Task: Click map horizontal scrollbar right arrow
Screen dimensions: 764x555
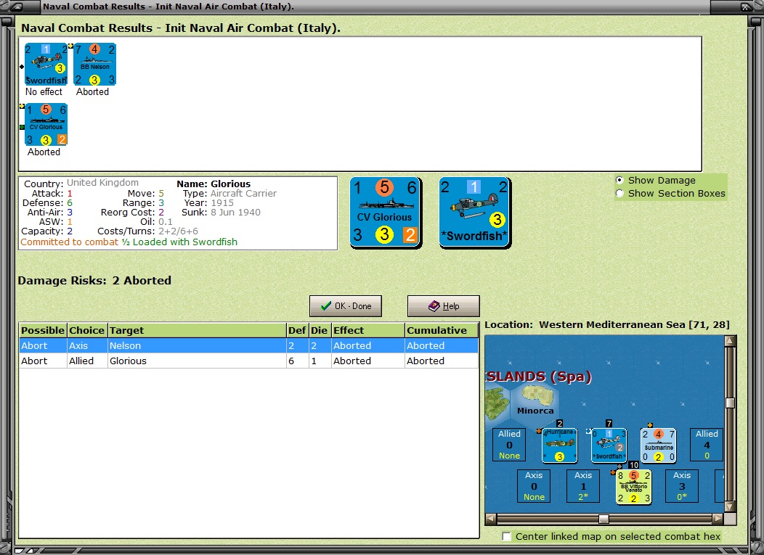Action: coord(718,519)
